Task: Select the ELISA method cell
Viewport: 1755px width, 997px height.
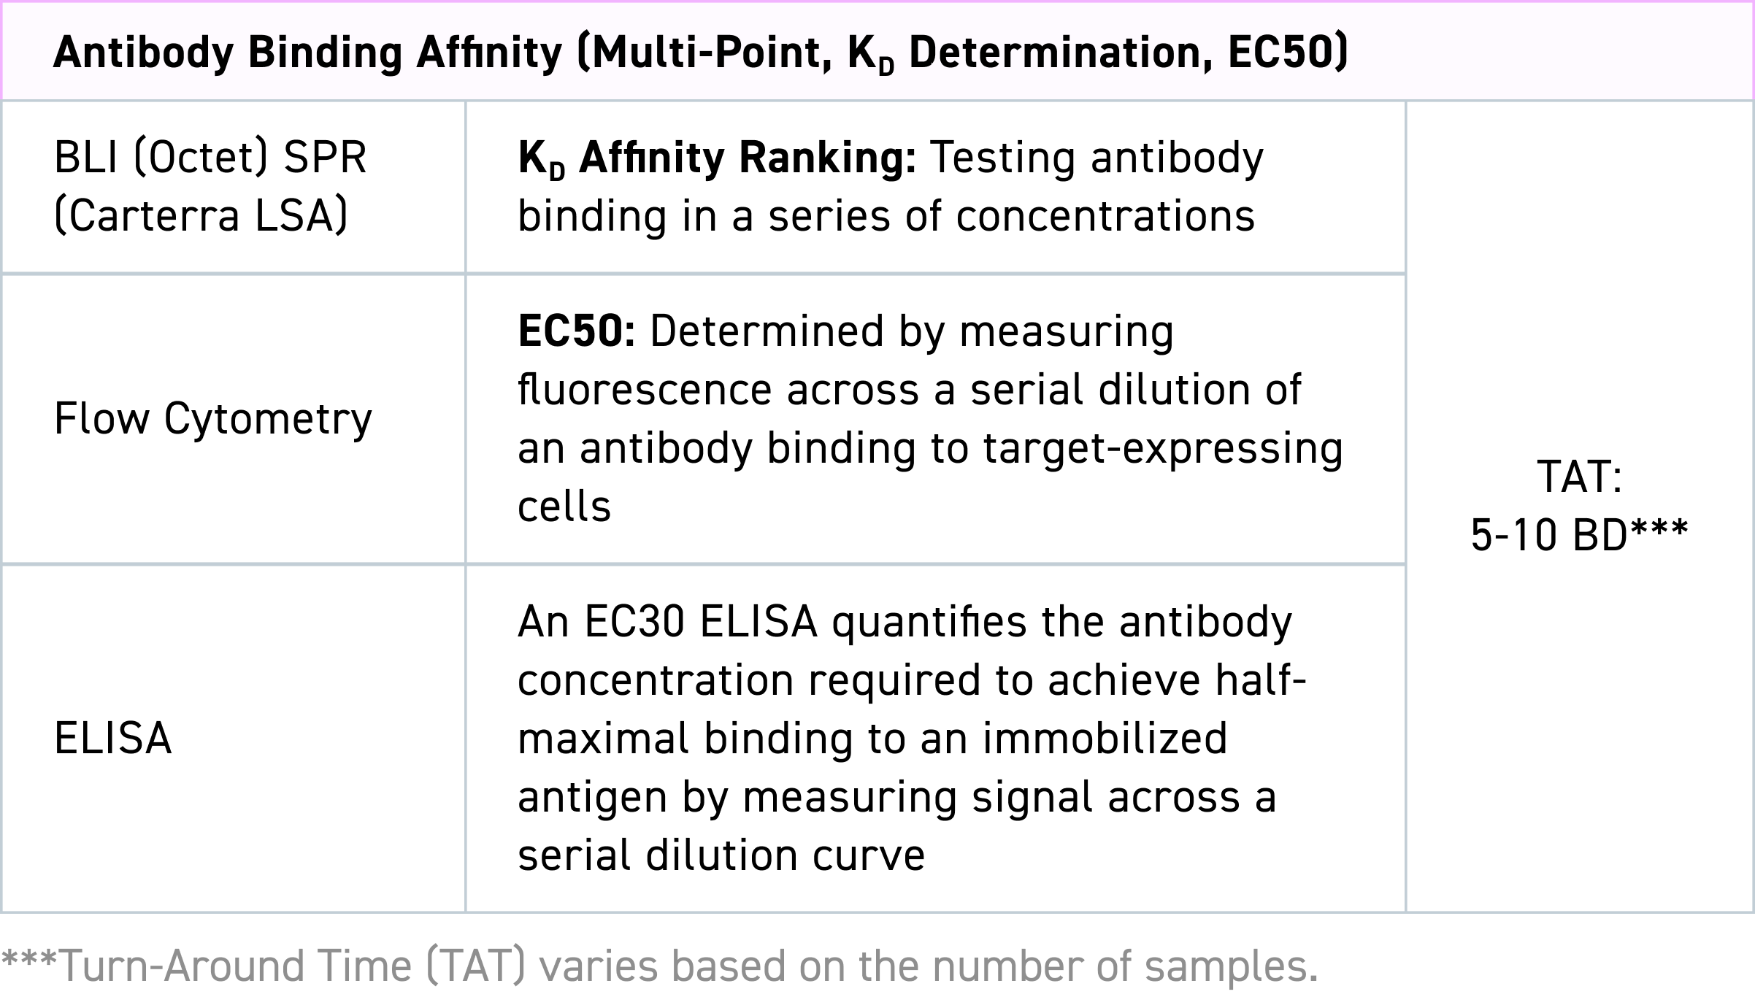Action: [113, 739]
